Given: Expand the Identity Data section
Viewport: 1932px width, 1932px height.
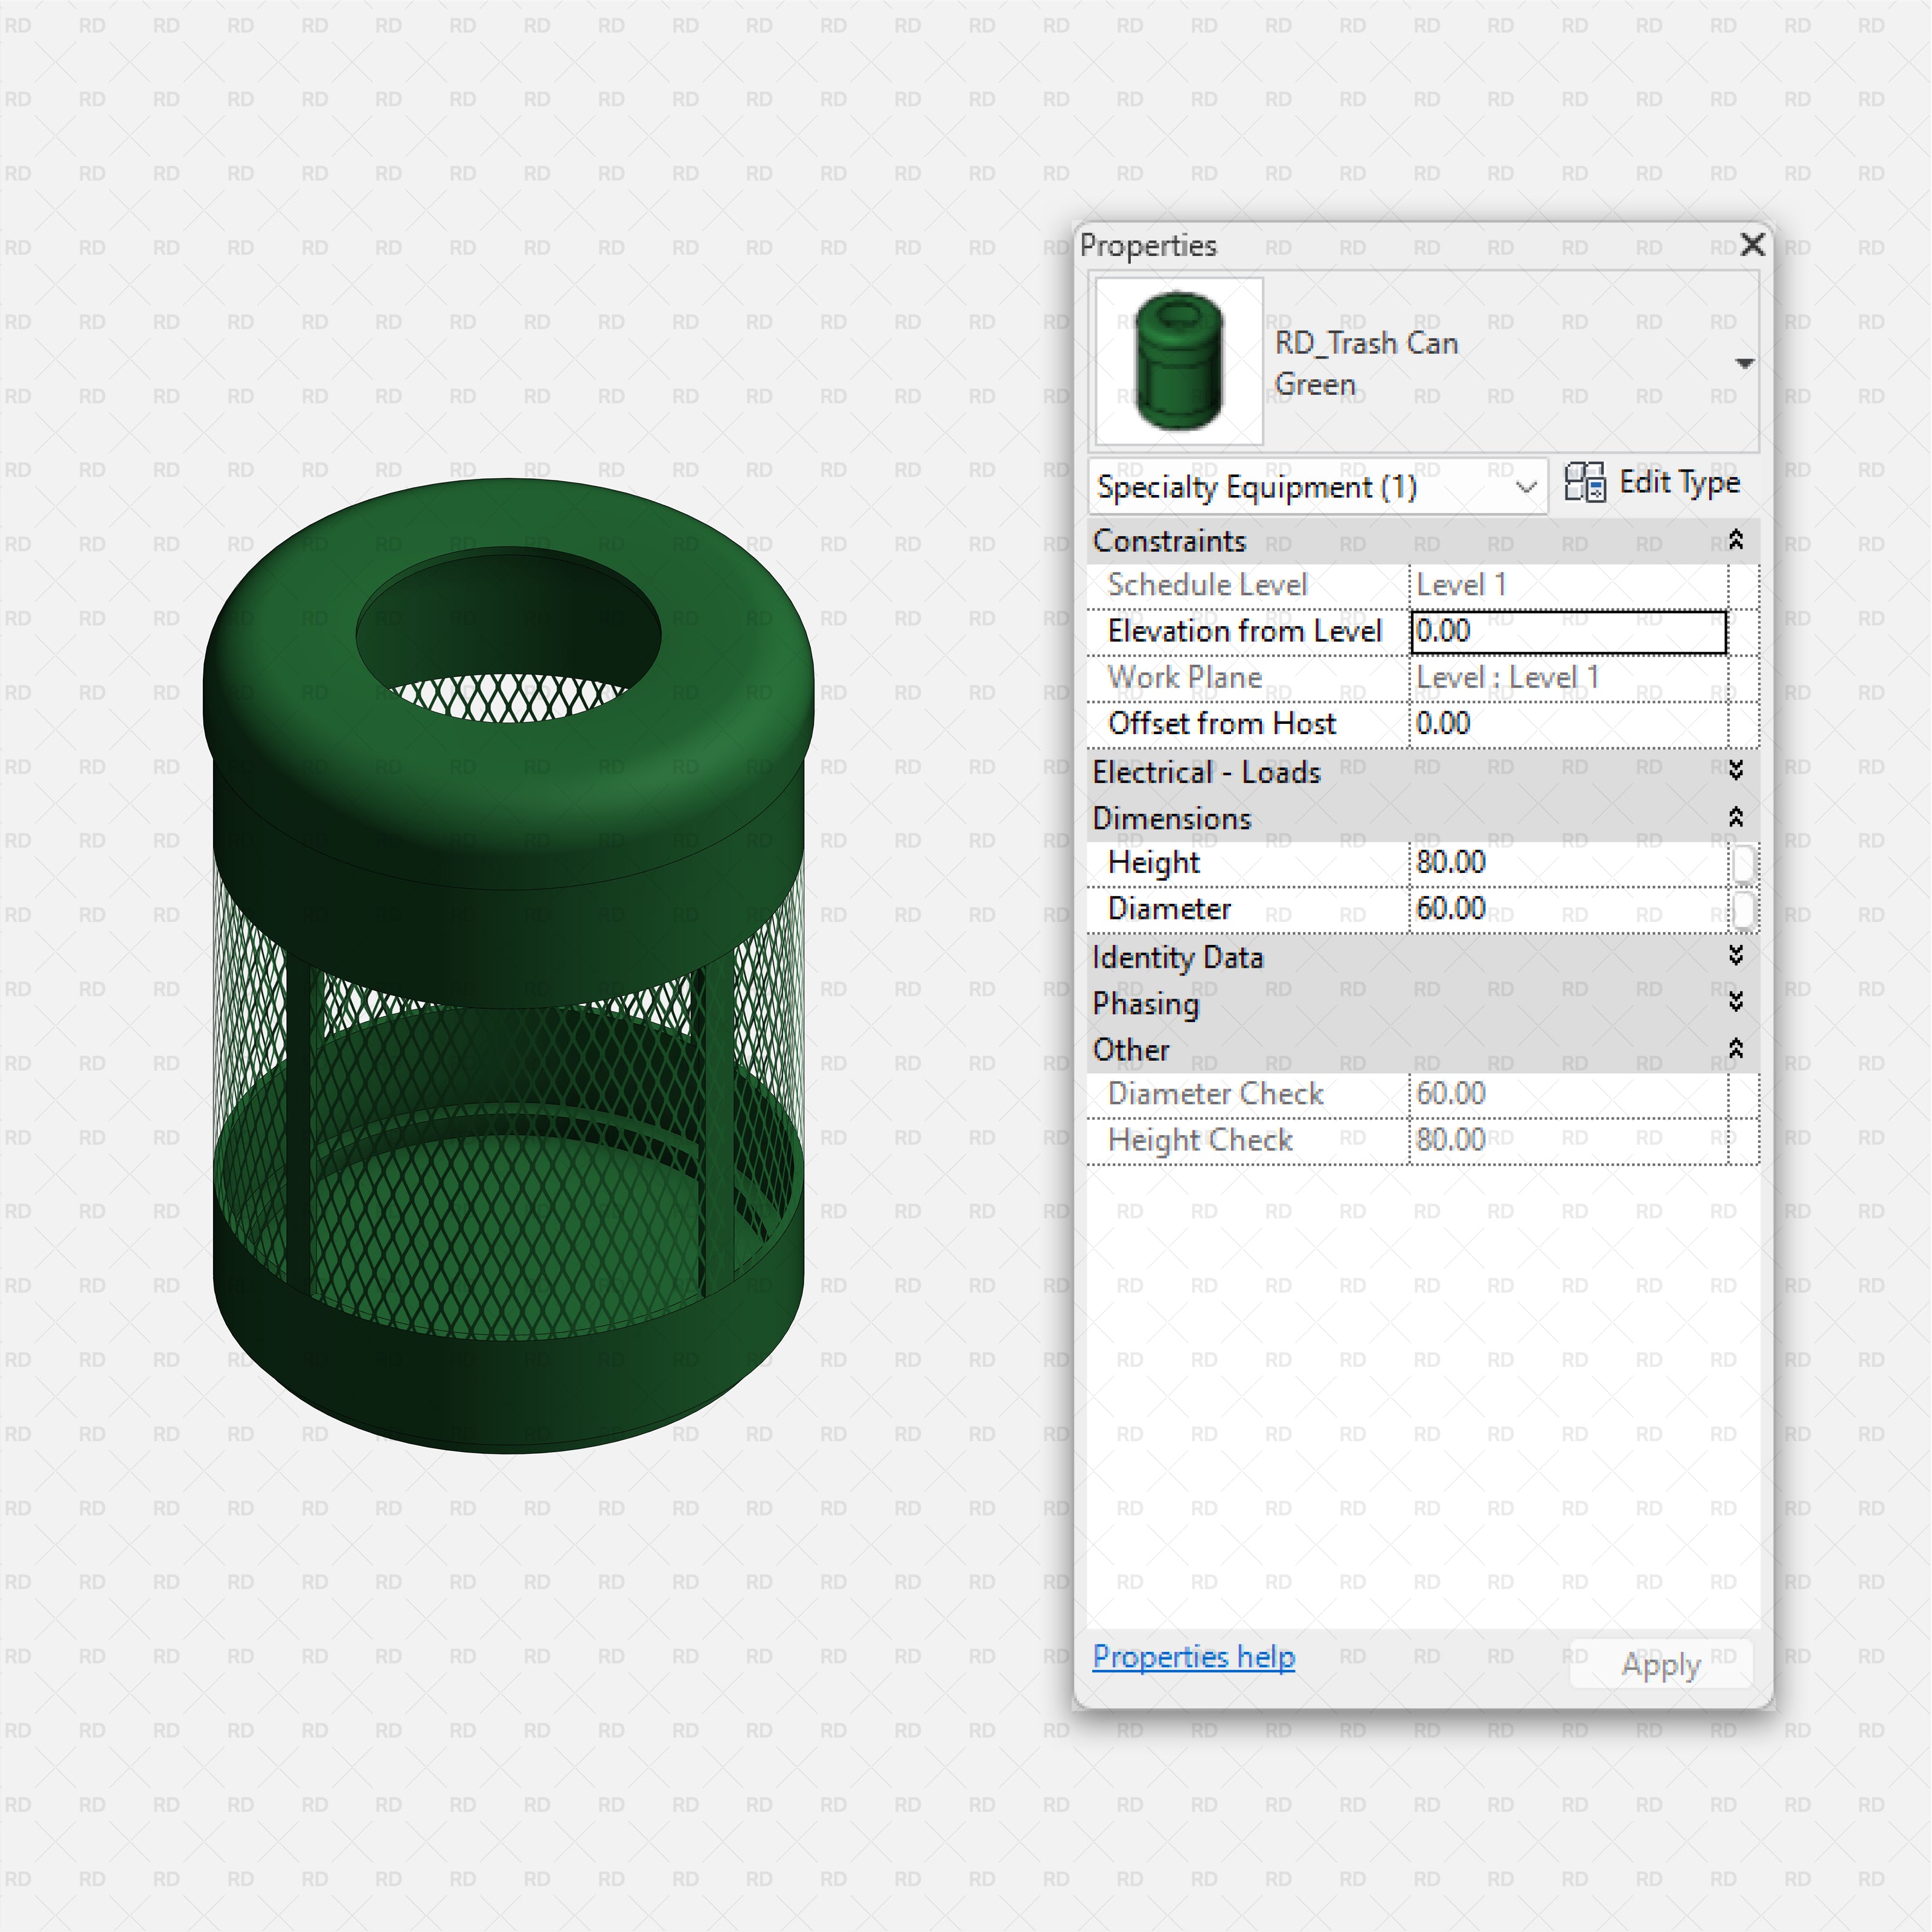Looking at the screenshot, I should coord(1736,956).
